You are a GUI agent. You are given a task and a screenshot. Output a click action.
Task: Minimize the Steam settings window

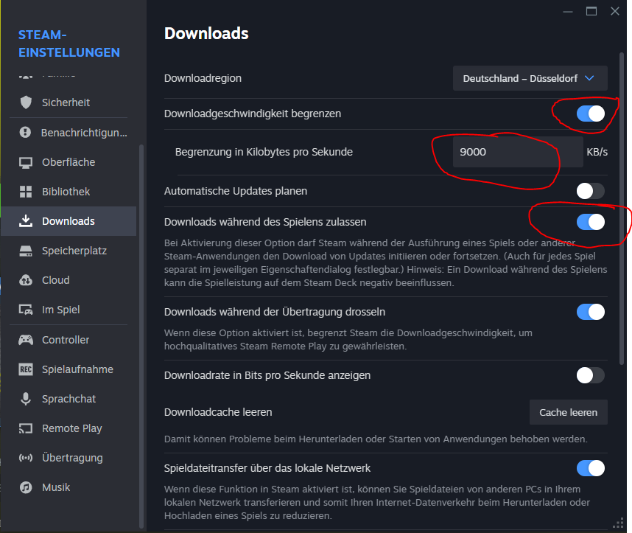coord(568,11)
